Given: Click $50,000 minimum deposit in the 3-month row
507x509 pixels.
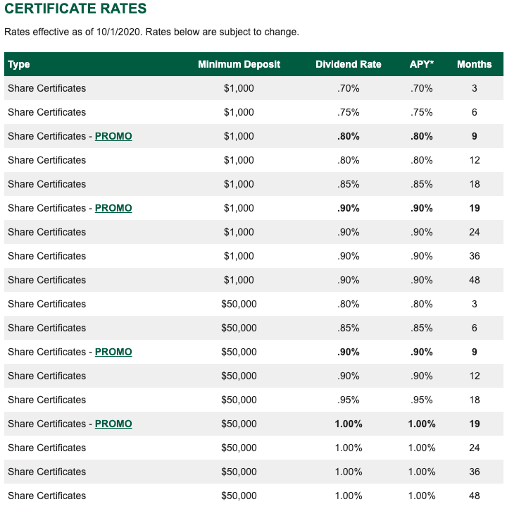Looking at the screenshot, I should 239,304.
